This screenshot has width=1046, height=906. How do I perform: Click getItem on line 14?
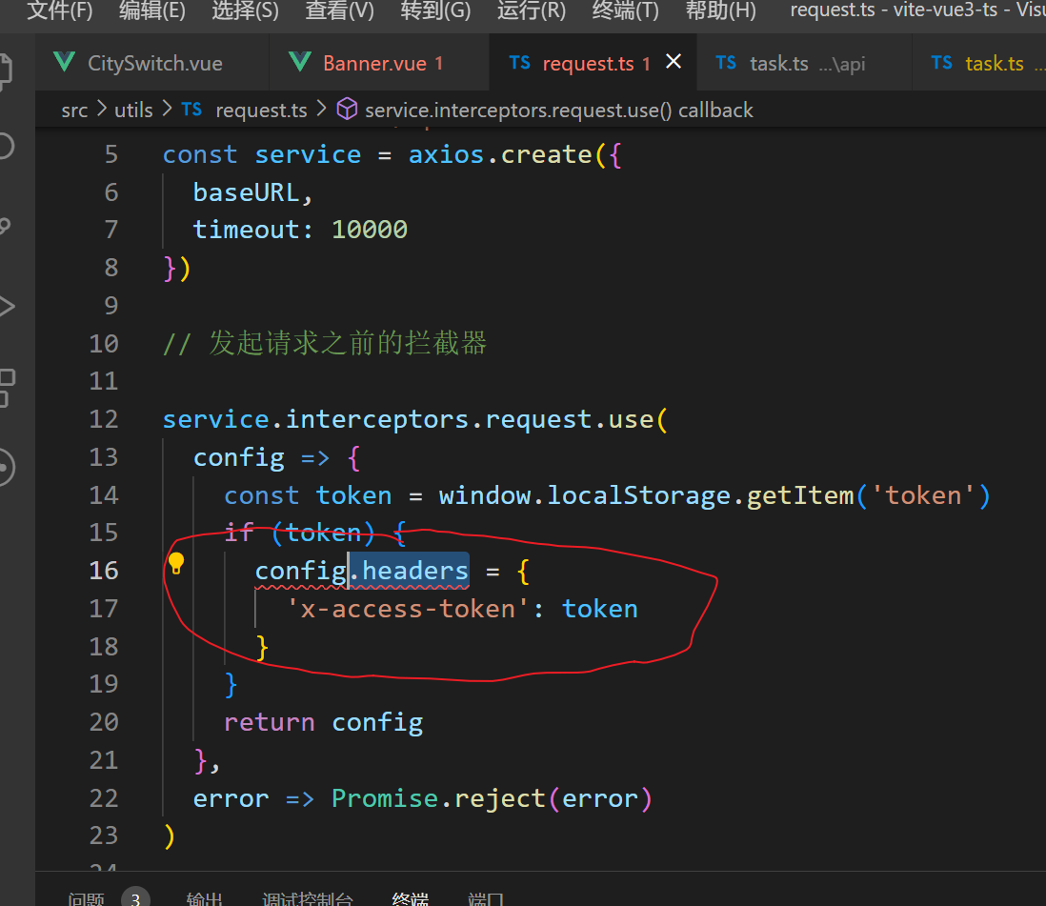pyautogui.click(x=800, y=495)
